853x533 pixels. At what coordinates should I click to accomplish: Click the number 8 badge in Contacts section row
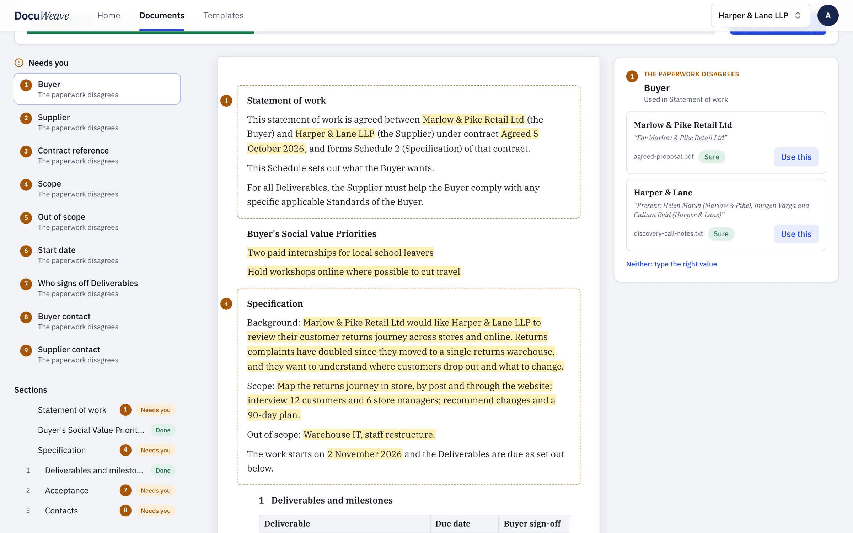[x=125, y=510]
